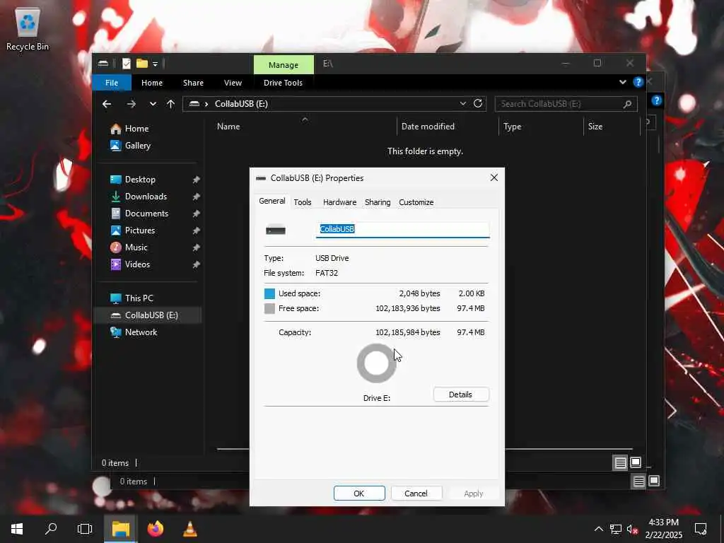The width and height of the screenshot is (724, 543).
Task: Open the address bar history dropdown
Action: click(462, 104)
